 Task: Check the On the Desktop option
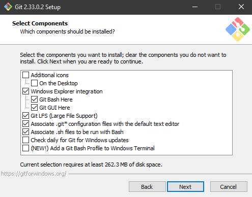coord(35,83)
